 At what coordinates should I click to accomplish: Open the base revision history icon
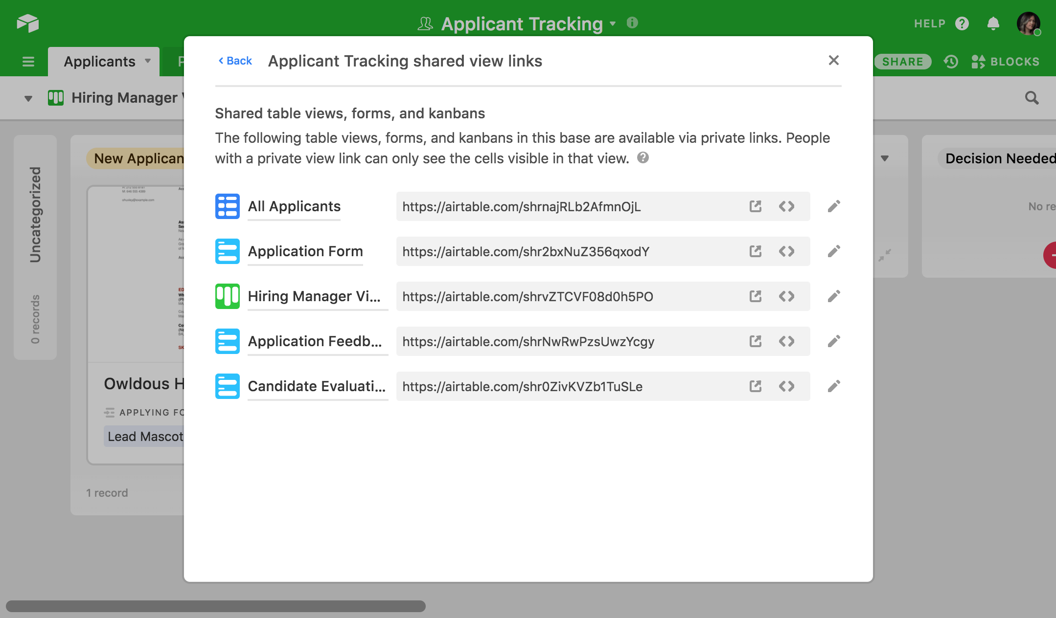pyautogui.click(x=951, y=62)
